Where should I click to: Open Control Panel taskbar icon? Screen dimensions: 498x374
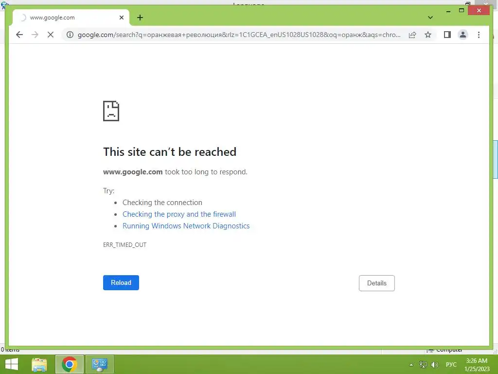coord(99,364)
